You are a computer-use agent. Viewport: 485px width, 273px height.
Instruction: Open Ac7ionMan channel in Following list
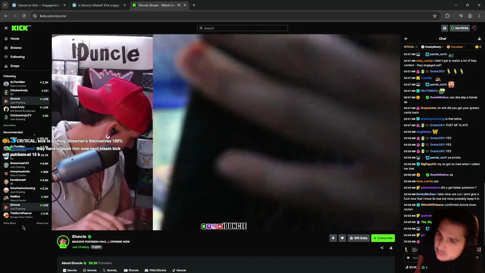point(26,84)
